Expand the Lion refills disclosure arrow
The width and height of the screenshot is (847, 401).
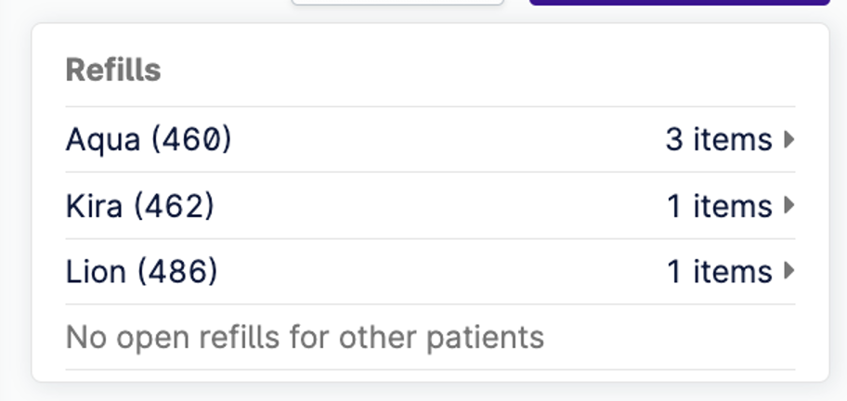pos(788,271)
